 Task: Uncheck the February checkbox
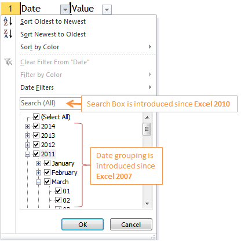[x=47, y=173]
